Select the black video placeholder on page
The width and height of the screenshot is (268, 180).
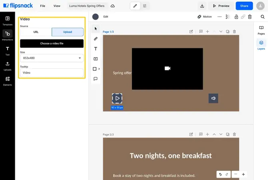click(x=167, y=69)
